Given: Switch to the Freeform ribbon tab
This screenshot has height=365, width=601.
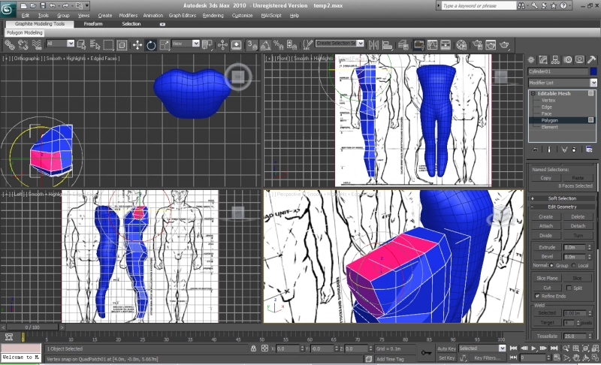Looking at the screenshot, I should coord(93,24).
